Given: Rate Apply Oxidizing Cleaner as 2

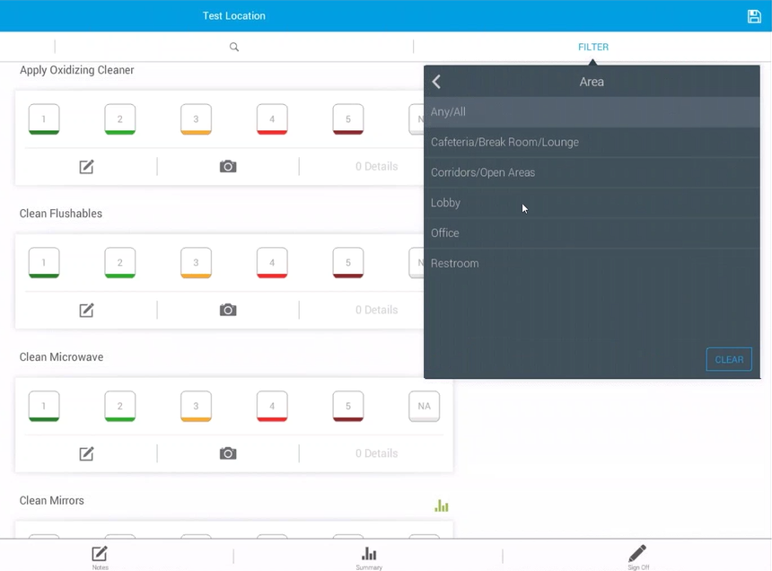Looking at the screenshot, I should click(120, 119).
